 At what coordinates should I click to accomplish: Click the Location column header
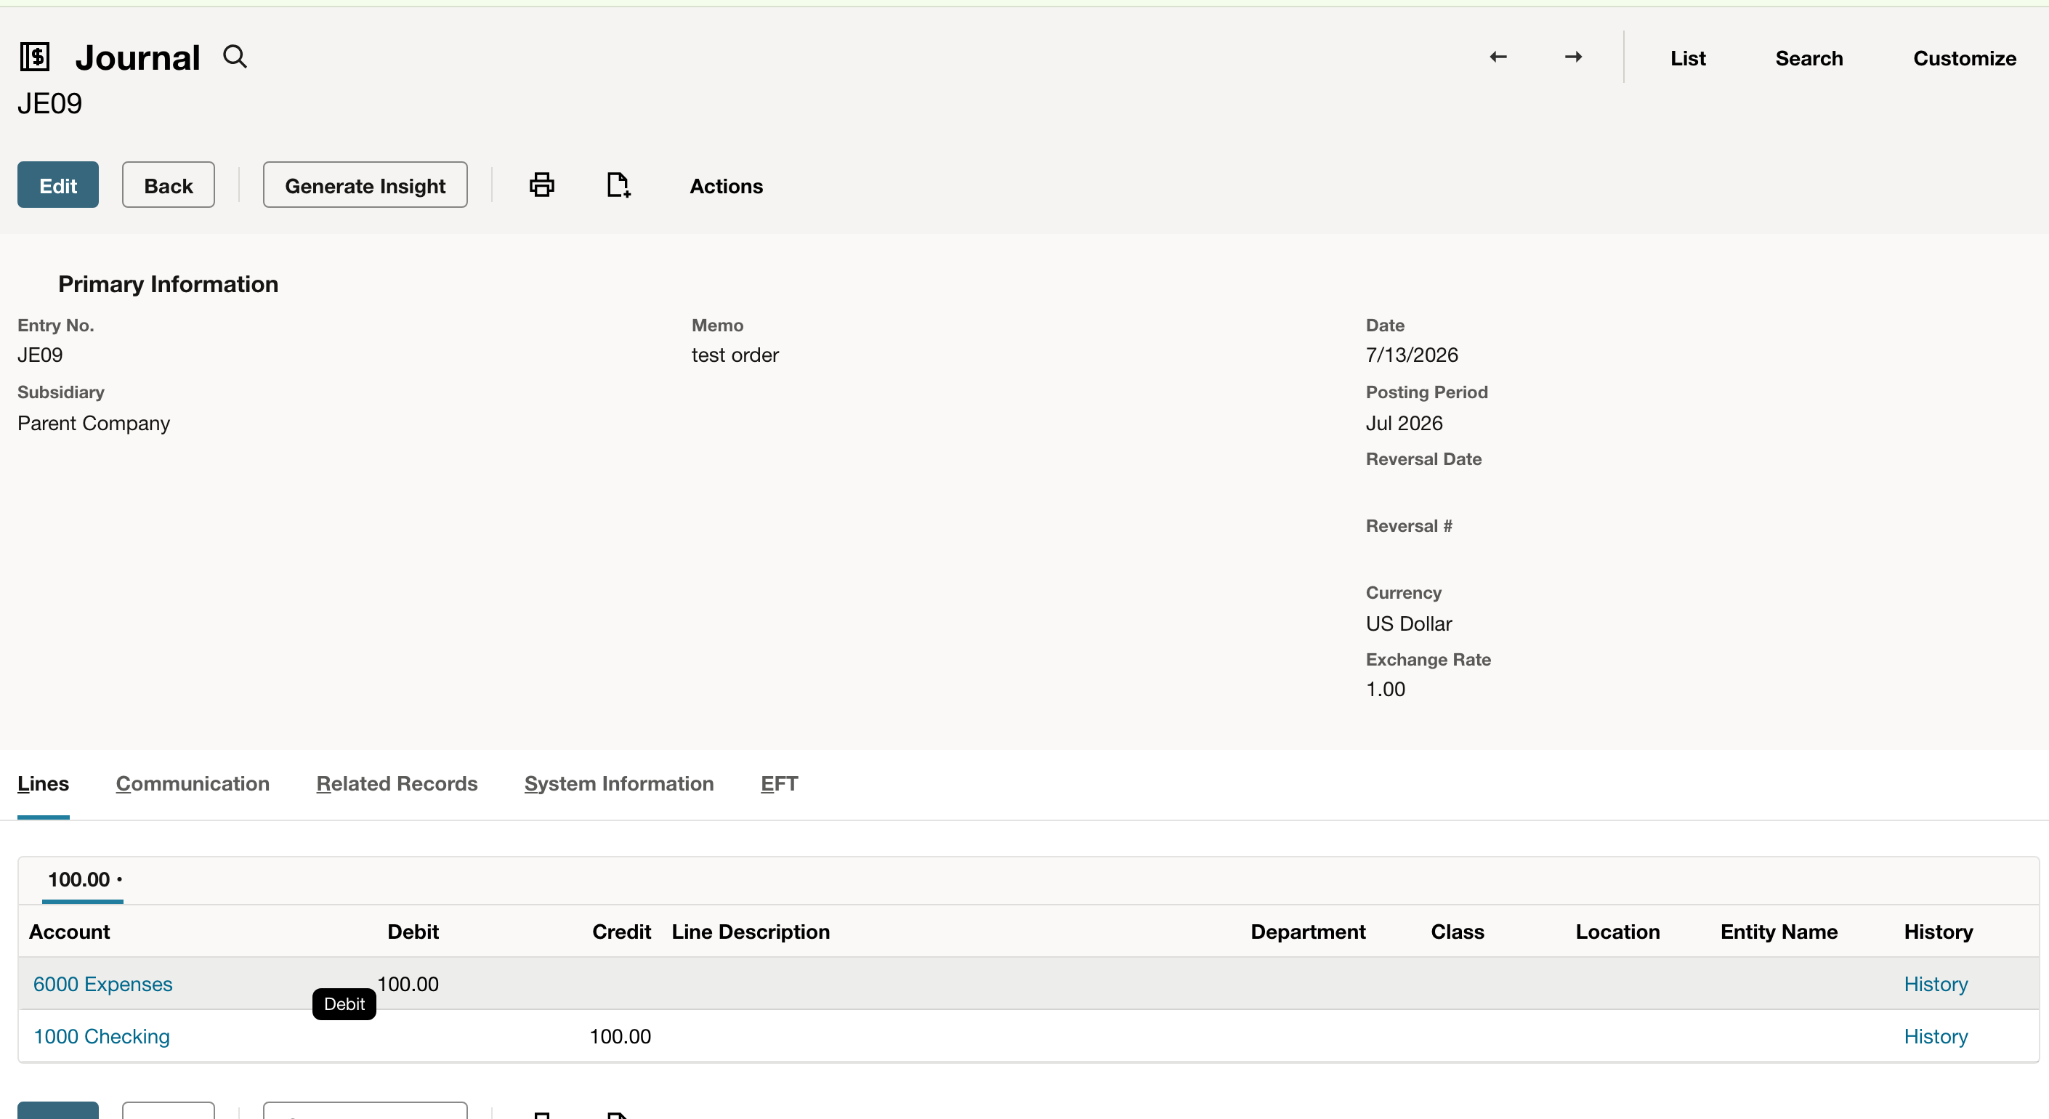[x=1617, y=932]
